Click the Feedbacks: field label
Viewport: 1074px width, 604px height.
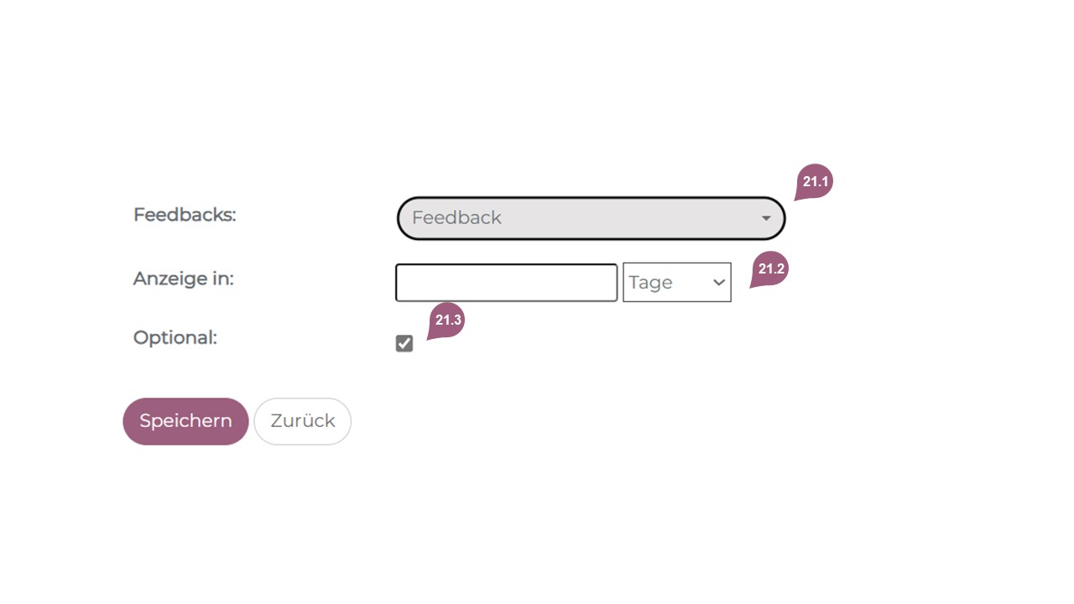point(185,215)
